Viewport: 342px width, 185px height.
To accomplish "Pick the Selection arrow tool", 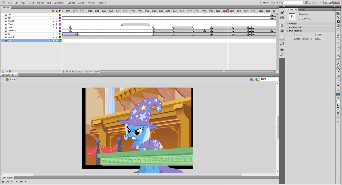I will tap(338, 13).
